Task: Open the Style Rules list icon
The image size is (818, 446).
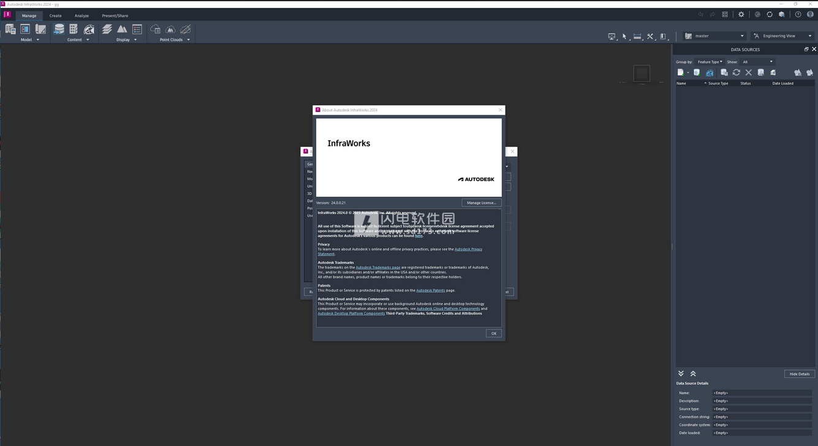Action: click(x=137, y=29)
